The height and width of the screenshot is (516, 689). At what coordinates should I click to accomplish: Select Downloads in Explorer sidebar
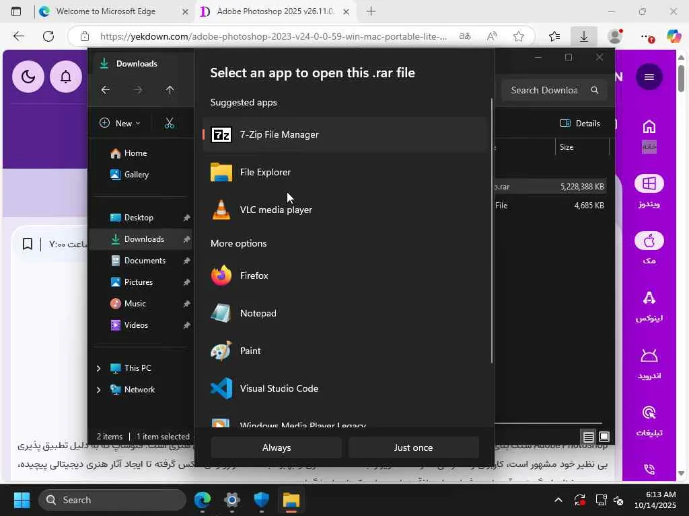click(141, 239)
